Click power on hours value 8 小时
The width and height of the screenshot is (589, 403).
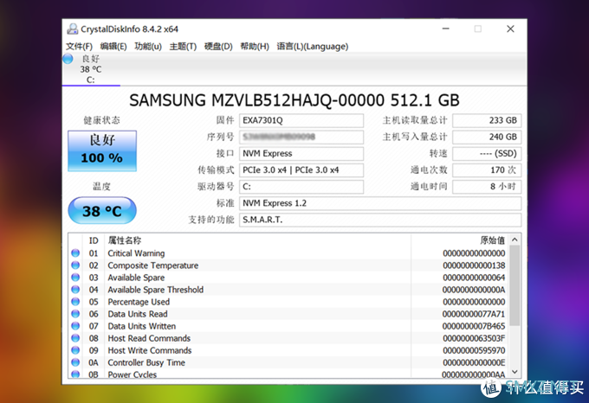[487, 186]
